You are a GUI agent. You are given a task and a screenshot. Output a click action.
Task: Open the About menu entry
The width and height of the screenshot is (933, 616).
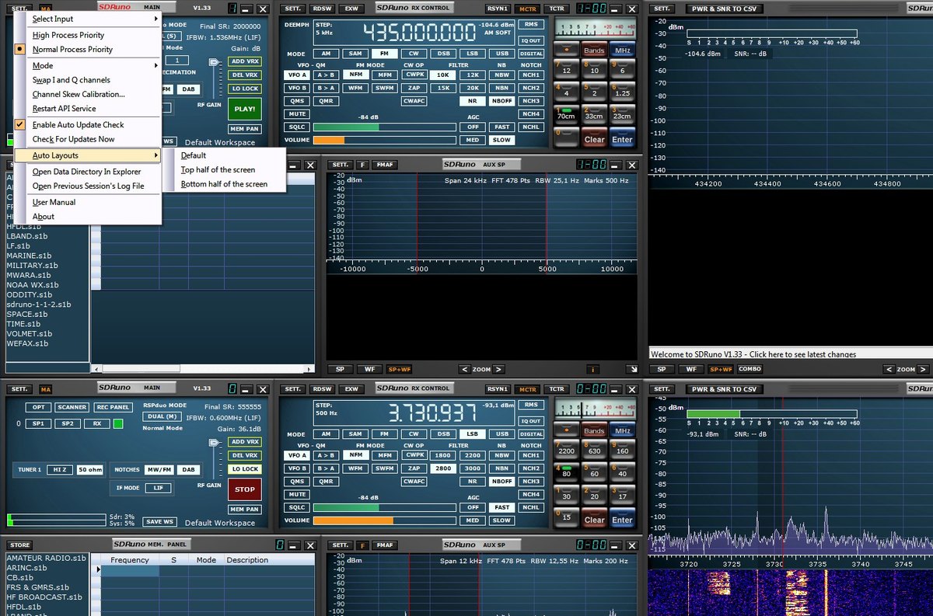(x=44, y=217)
